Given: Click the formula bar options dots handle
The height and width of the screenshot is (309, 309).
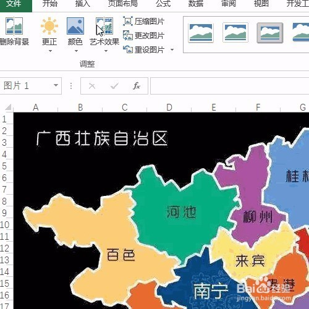Looking at the screenshot, I should (x=71, y=86).
